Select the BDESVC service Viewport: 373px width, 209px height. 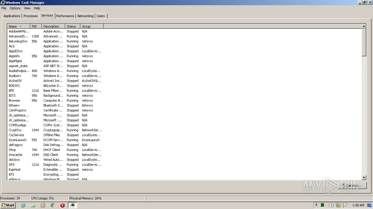[x=55, y=86]
